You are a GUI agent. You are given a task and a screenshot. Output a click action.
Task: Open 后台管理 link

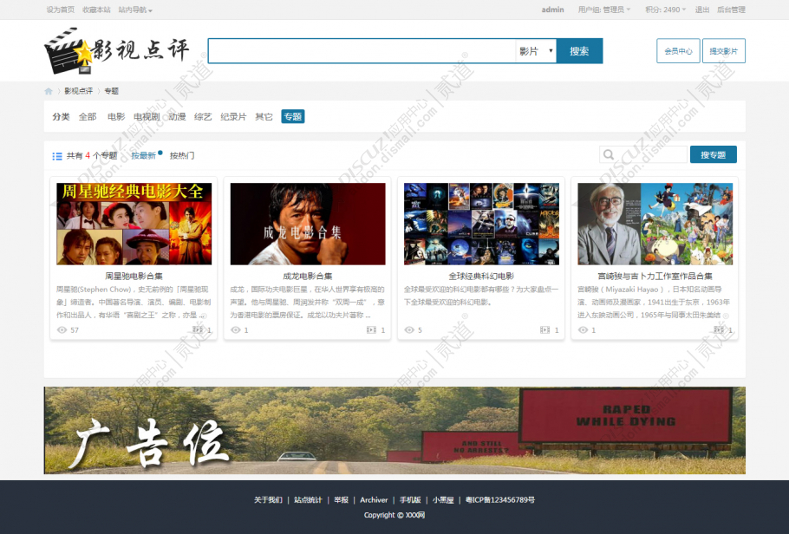pyautogui.click(x=731, y=10)
